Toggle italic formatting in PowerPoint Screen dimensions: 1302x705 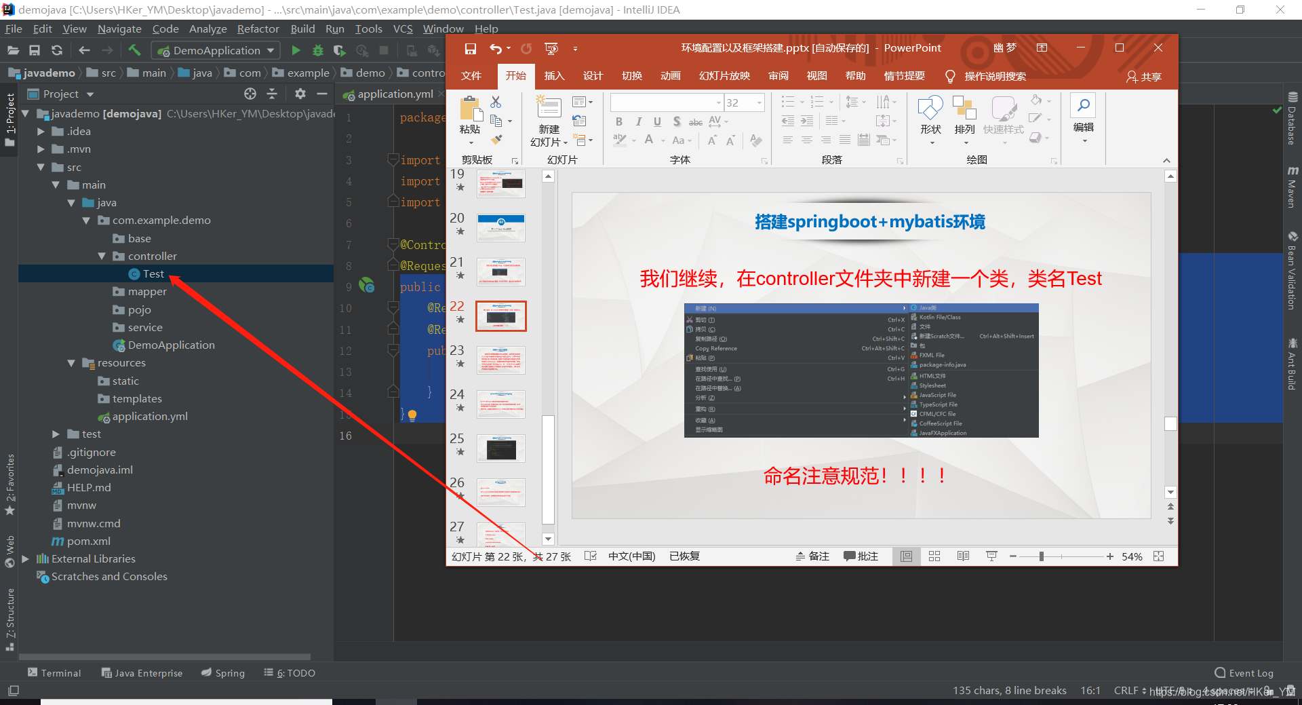pos(638,121)
